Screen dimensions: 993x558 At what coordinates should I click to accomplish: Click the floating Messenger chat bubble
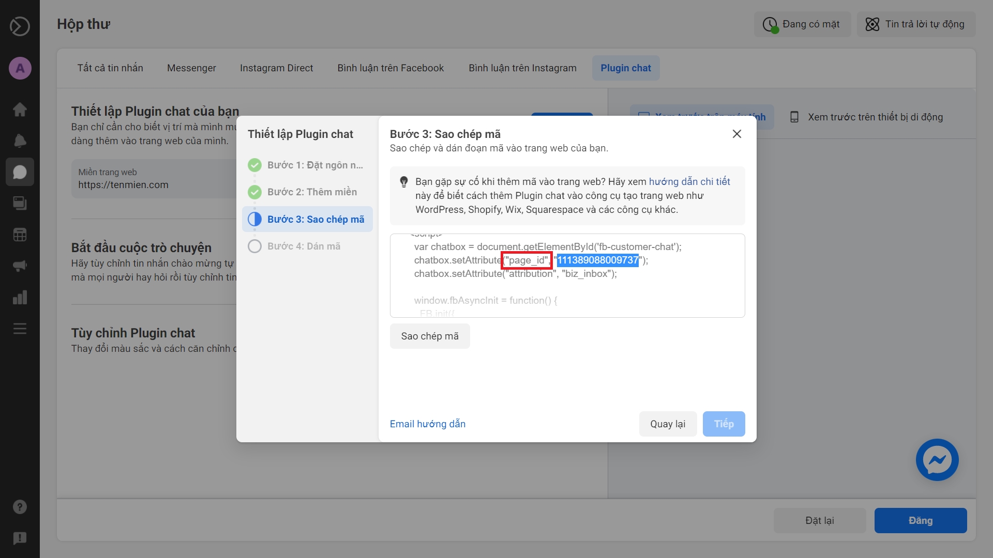[x=937, y=460]
